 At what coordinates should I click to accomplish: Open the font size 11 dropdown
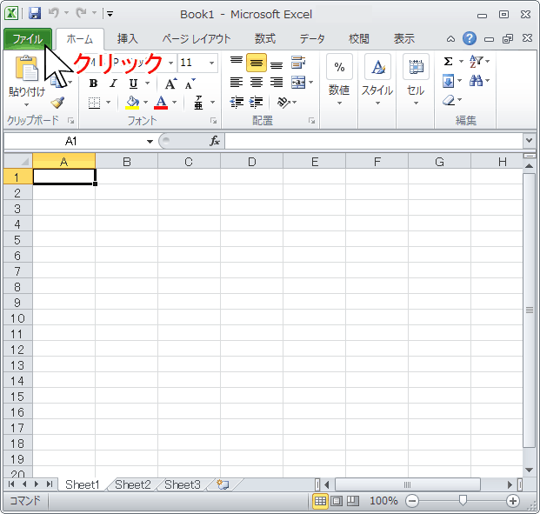[x=211, y=63]
